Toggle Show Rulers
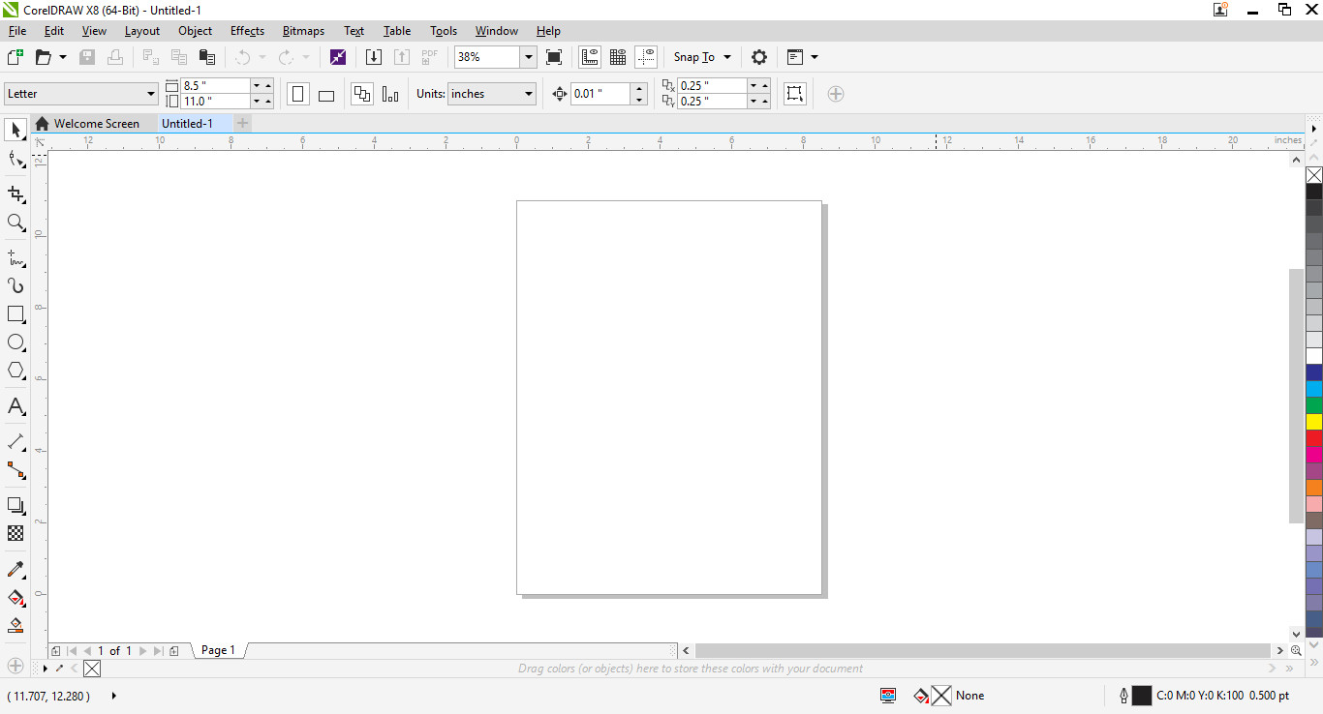 pyautogui.click(x=590, y=57)
